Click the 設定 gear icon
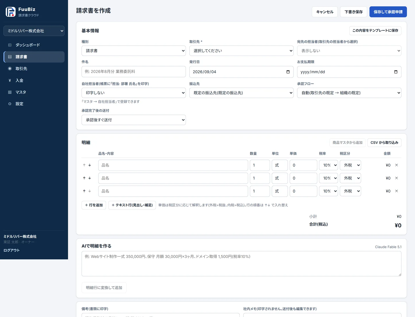The height and width of the screenshot is (317, 415). [x=10, y=104]
